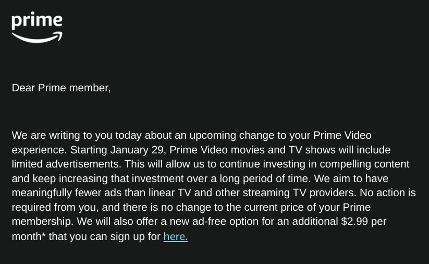Click the phrase "compelling content"
The width and height of the screenshot is (429, 264).
pos(364,164)
